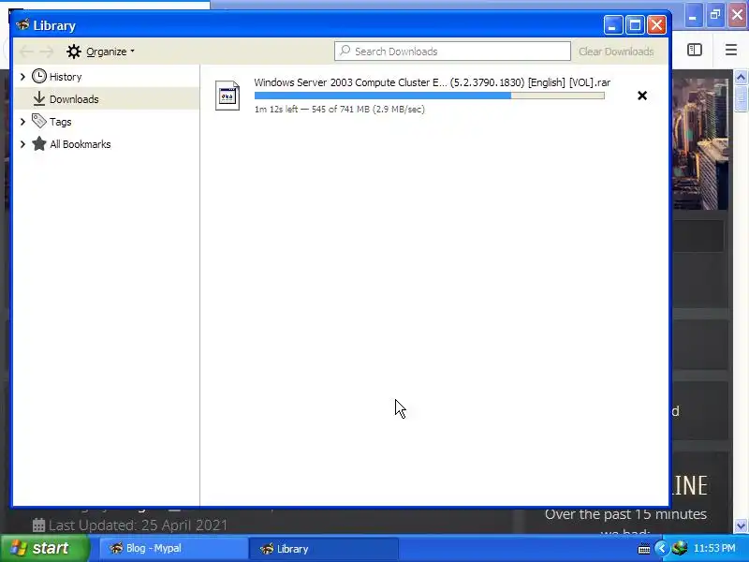Focus the Search Downloads field
The image size is (749, 562).
pos(452,52)
